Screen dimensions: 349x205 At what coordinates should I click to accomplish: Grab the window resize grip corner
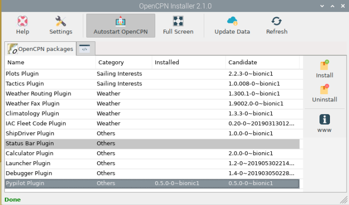tap(344, 200)
